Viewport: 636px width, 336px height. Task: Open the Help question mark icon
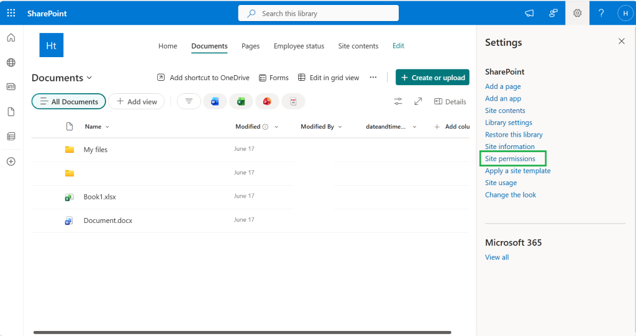[601, 13]
